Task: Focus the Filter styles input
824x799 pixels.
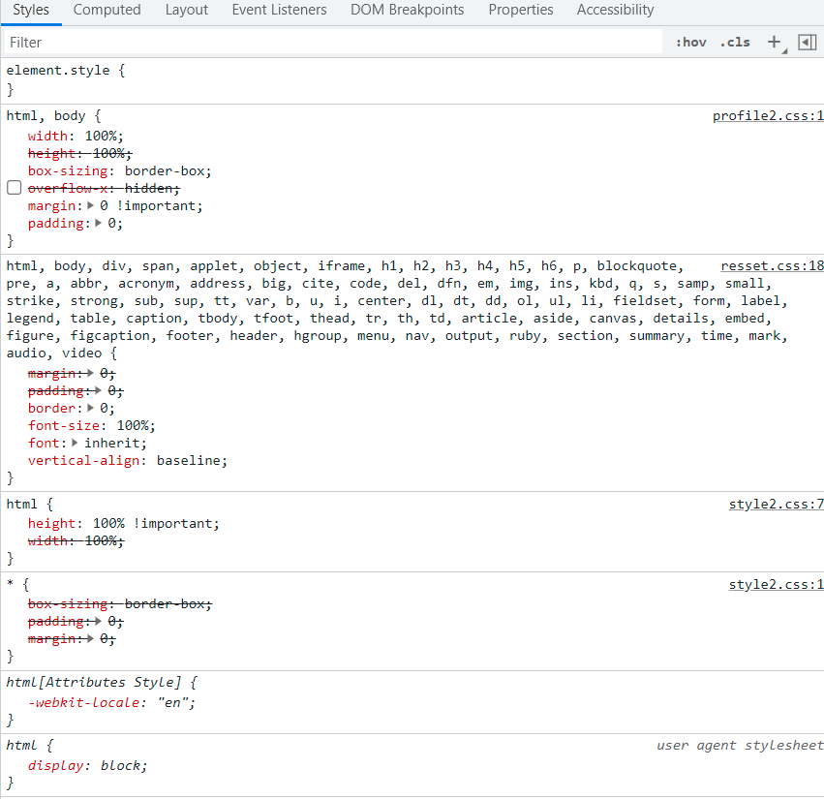Action: (x=333, y=42)
